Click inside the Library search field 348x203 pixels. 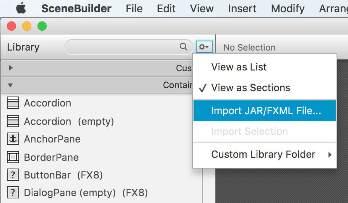pos(122,47)
